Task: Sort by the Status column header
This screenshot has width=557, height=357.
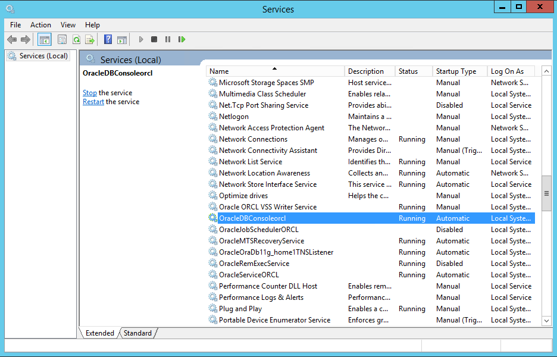Action: (414, 71)
